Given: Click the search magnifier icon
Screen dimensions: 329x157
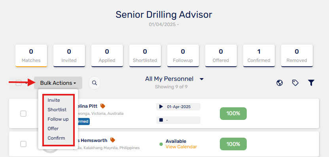Looking at the screenshot, I should click(x=95, y=83).
